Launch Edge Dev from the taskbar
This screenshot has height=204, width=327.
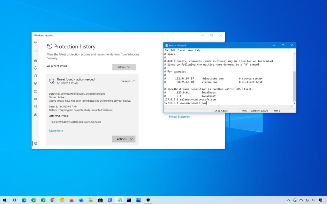pyautogui.click(x=34, y=200)
